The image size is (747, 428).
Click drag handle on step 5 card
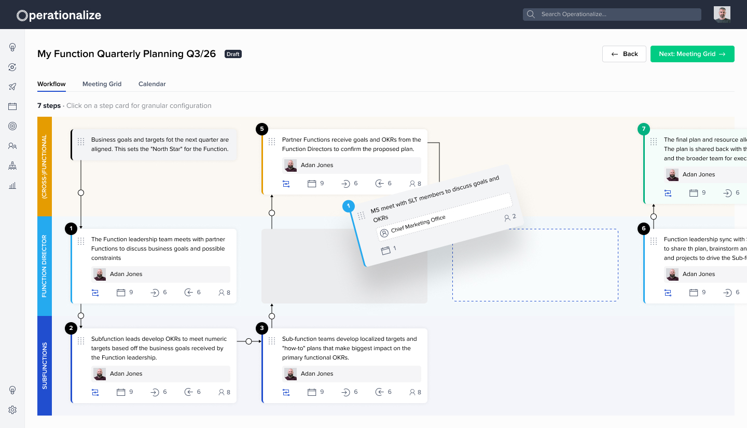pyautogui.click(x=272, y=141)
